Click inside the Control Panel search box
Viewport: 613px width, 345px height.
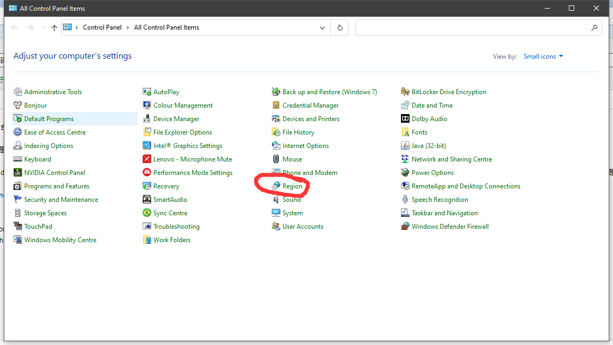coord(471,28)
